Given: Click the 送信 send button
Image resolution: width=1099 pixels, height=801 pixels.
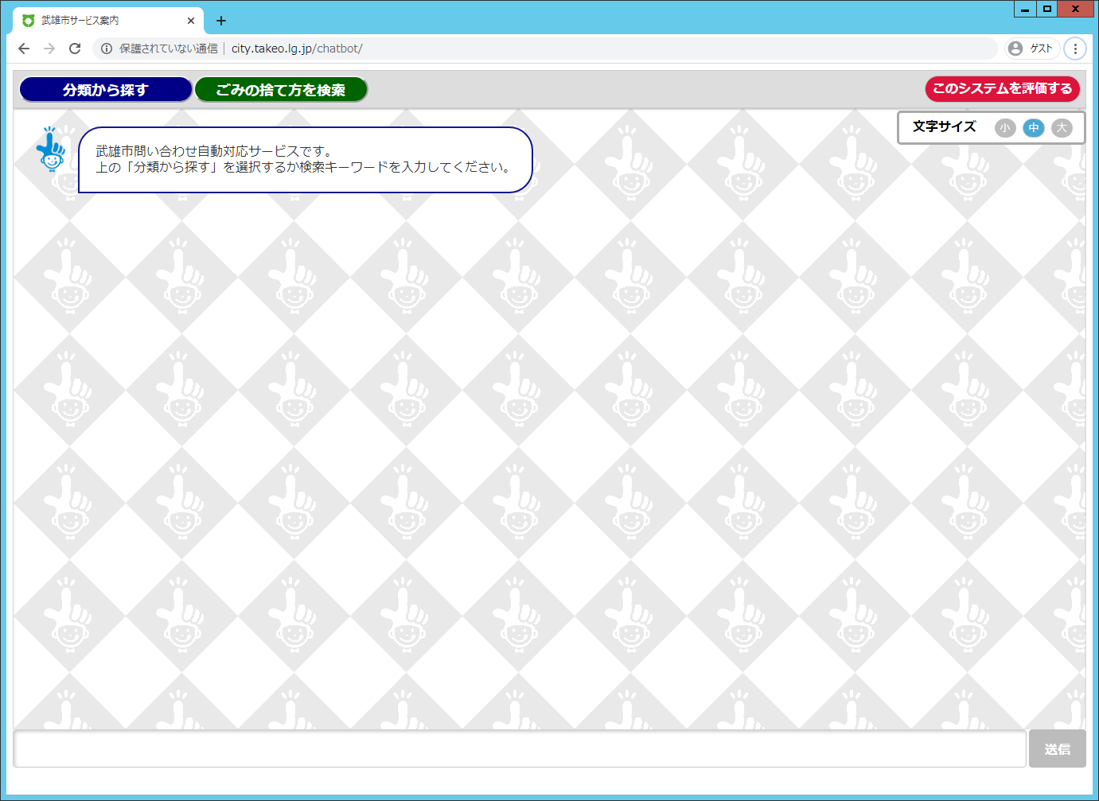Looking at the screenshot, I should click(1057, 749).
